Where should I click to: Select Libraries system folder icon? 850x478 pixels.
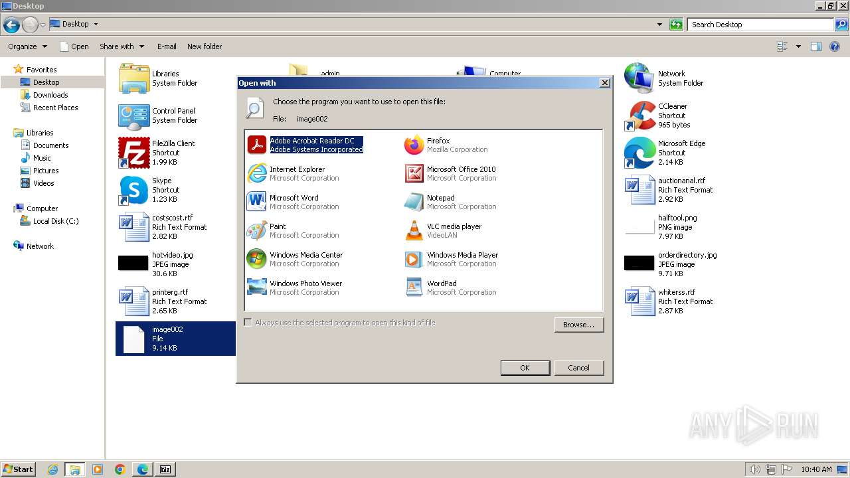(x=133, y=78)
